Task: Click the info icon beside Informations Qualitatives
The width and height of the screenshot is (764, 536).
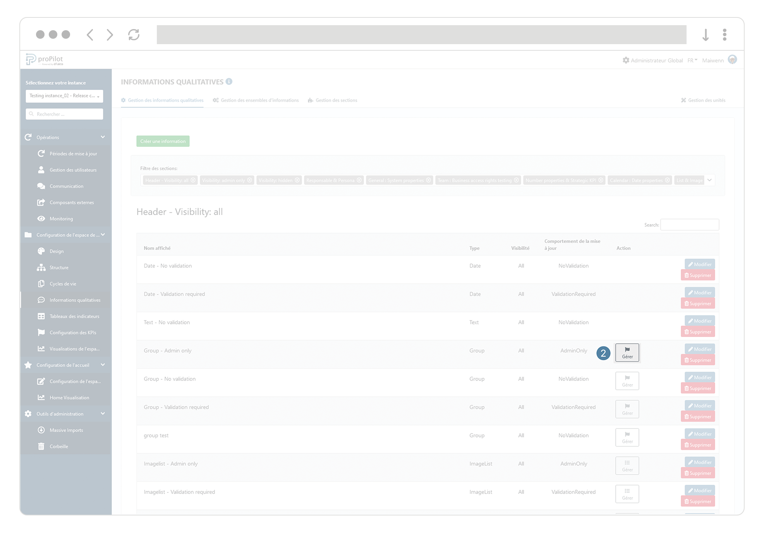Action: [x=229, y=81]
